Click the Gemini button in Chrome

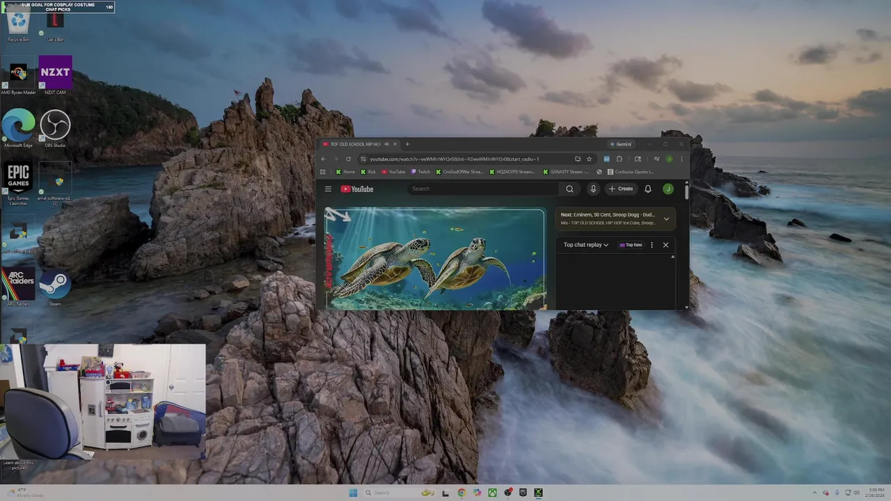point(621,144)
